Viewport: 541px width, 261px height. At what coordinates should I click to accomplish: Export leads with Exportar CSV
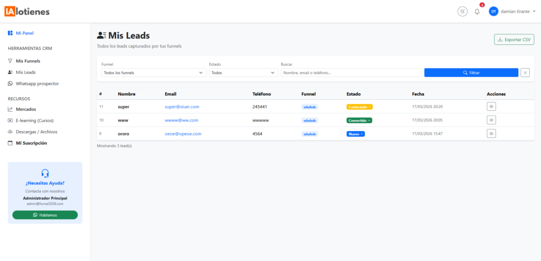[x=514, y=40]
